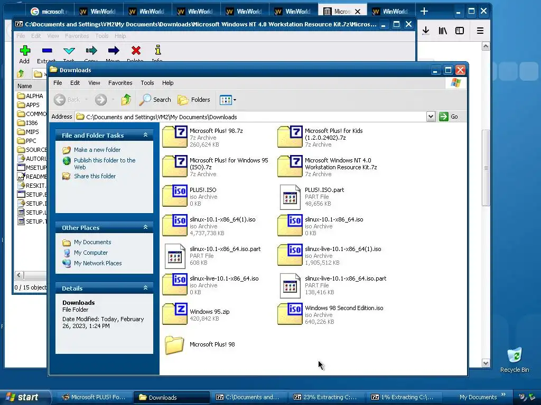
Task: Click the Up folder icon in Downloads toolbar
Action: 126,100
